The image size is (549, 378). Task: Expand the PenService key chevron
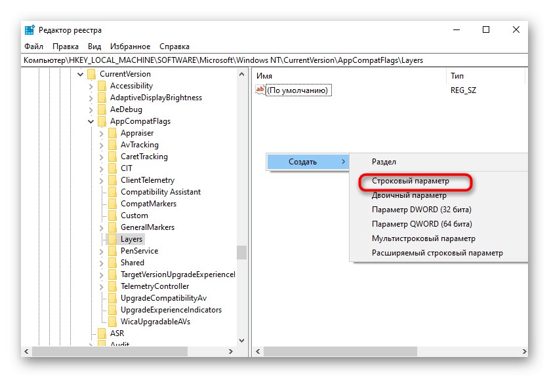coord(101,252)
